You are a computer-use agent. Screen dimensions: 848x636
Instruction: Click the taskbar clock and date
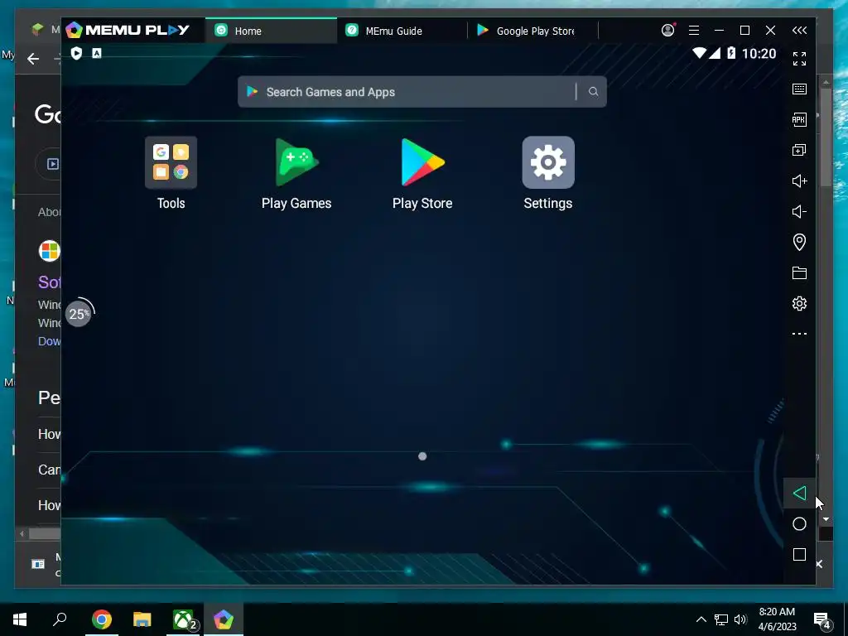click(x=777, y=619)
